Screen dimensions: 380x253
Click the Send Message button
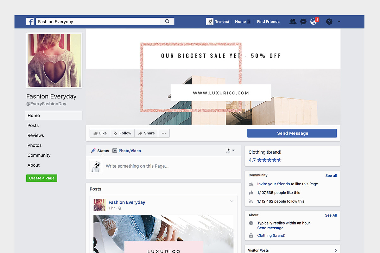[292, 133]
